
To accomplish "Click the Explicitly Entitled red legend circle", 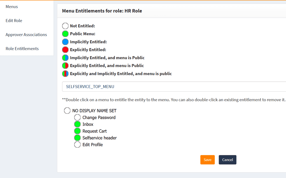I will (65, 50).
